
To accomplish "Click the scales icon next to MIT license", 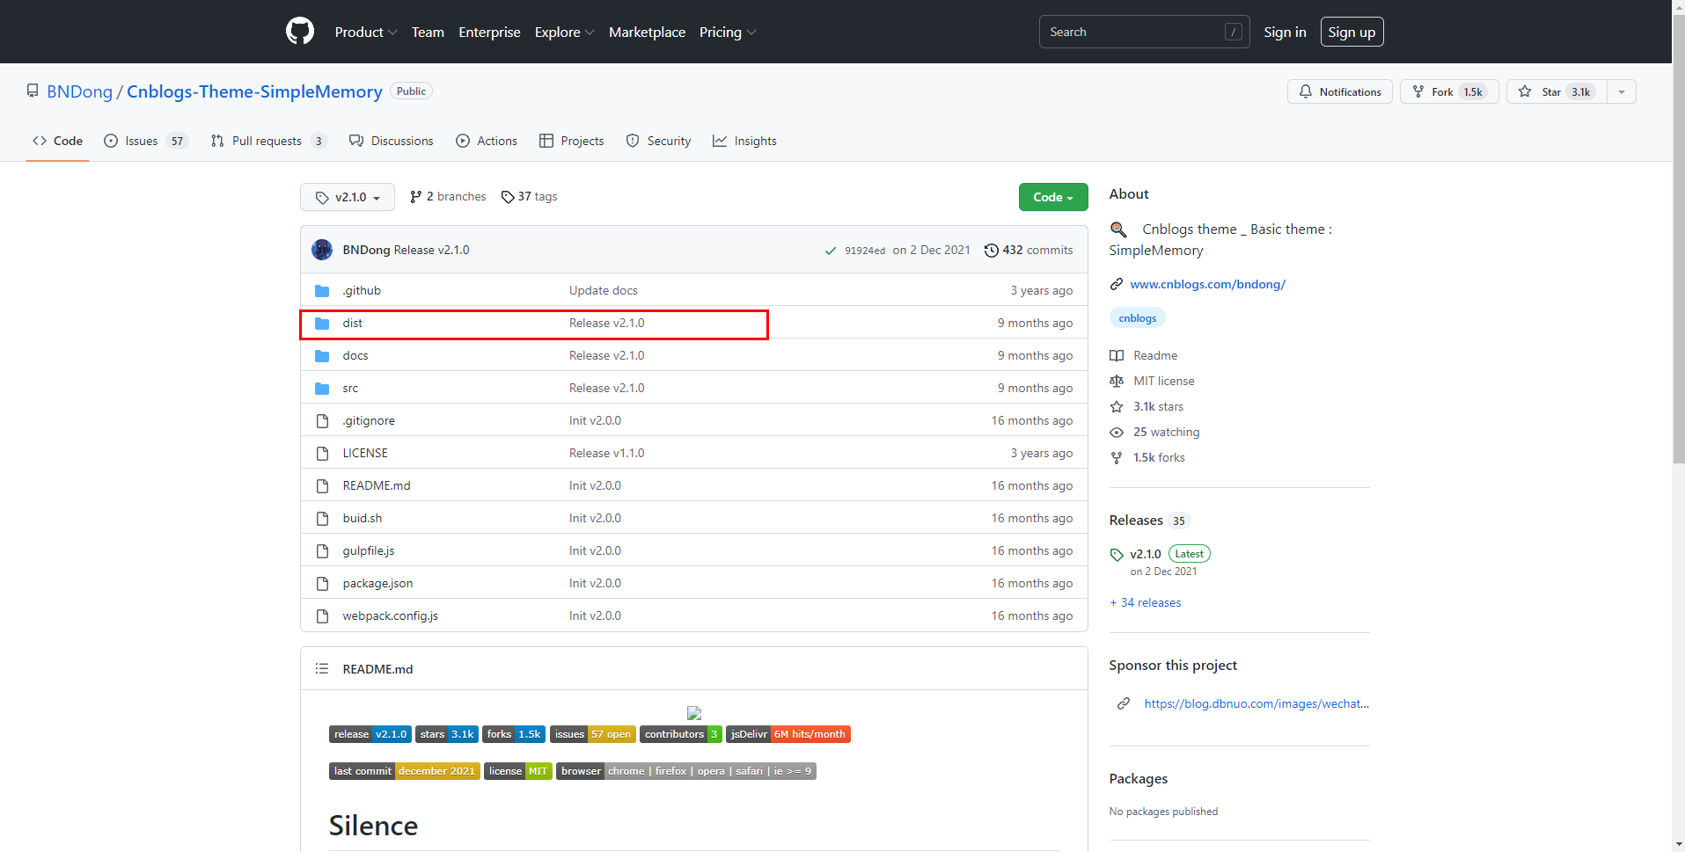I will coord(1117,381).
